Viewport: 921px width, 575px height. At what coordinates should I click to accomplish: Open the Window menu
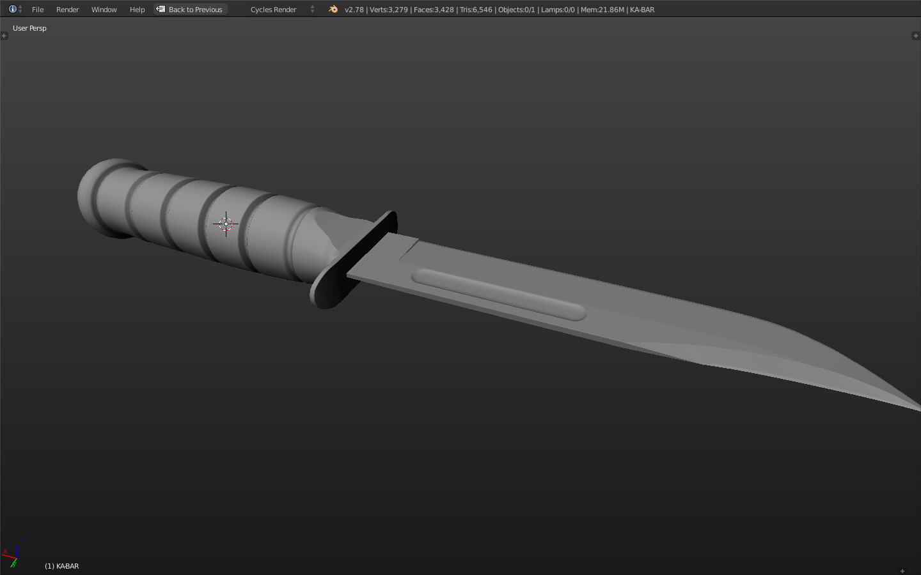tap(104, 10)
